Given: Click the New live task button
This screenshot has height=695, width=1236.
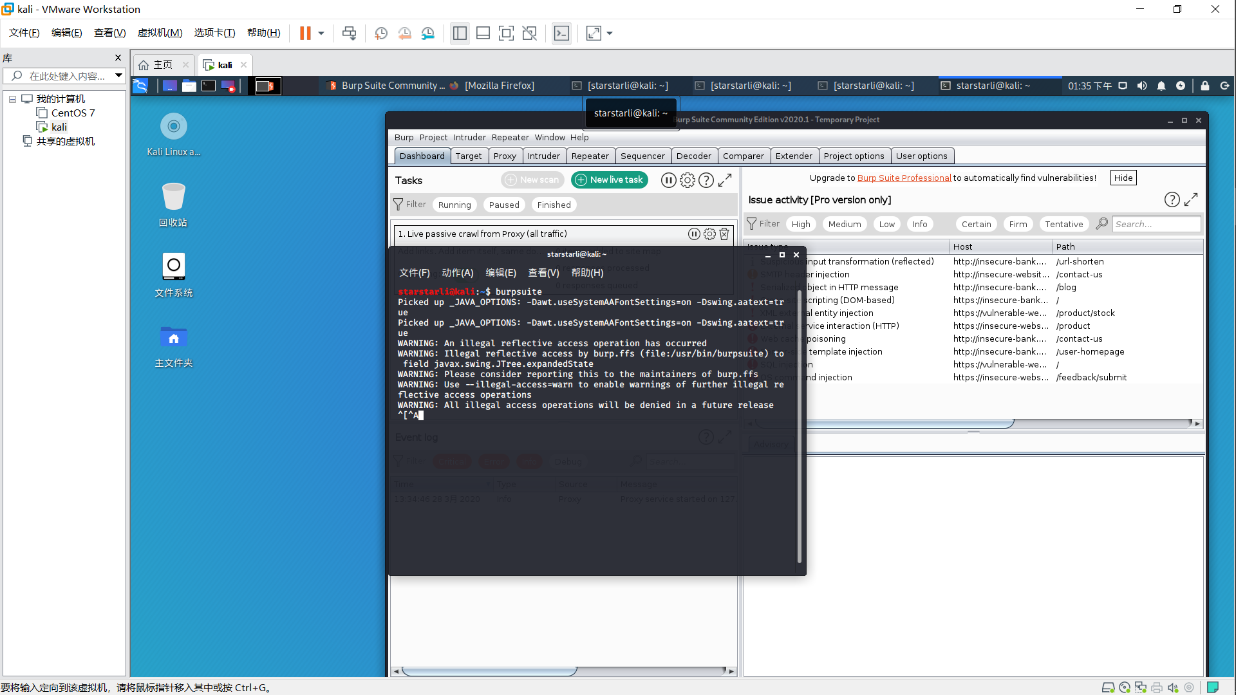Looking at the screenshot, I should coord(610,180).
